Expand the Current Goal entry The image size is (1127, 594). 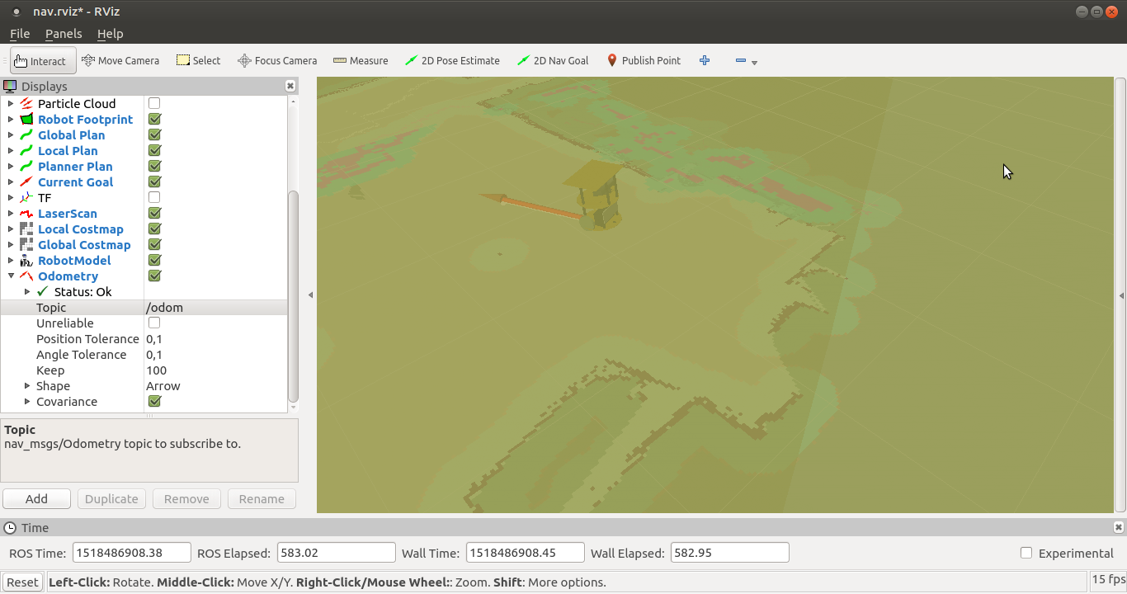coord(11,181)
